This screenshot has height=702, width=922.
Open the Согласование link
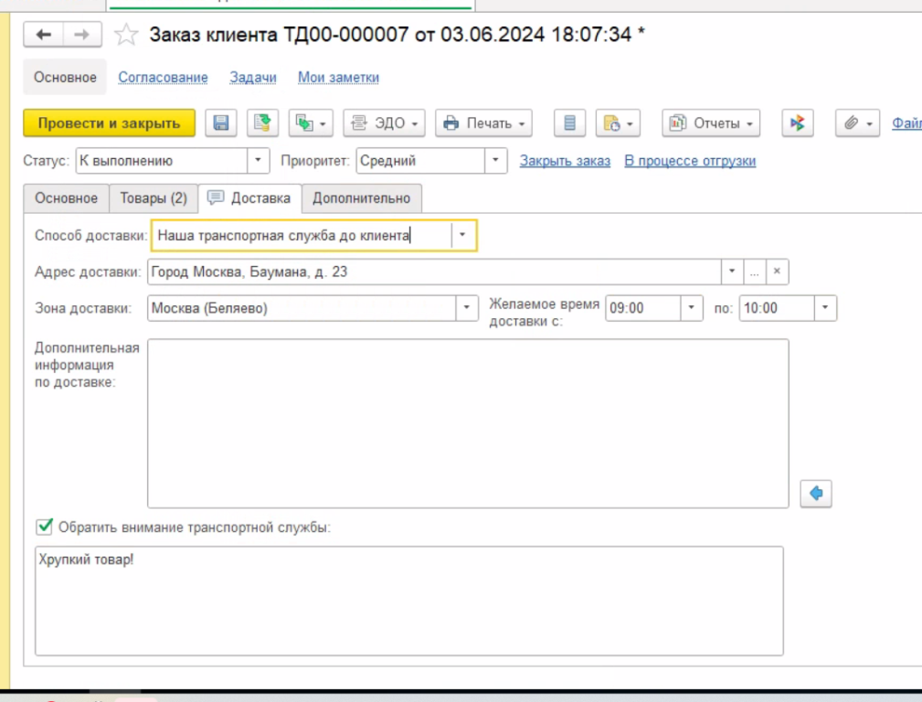(x=163, y=78)
